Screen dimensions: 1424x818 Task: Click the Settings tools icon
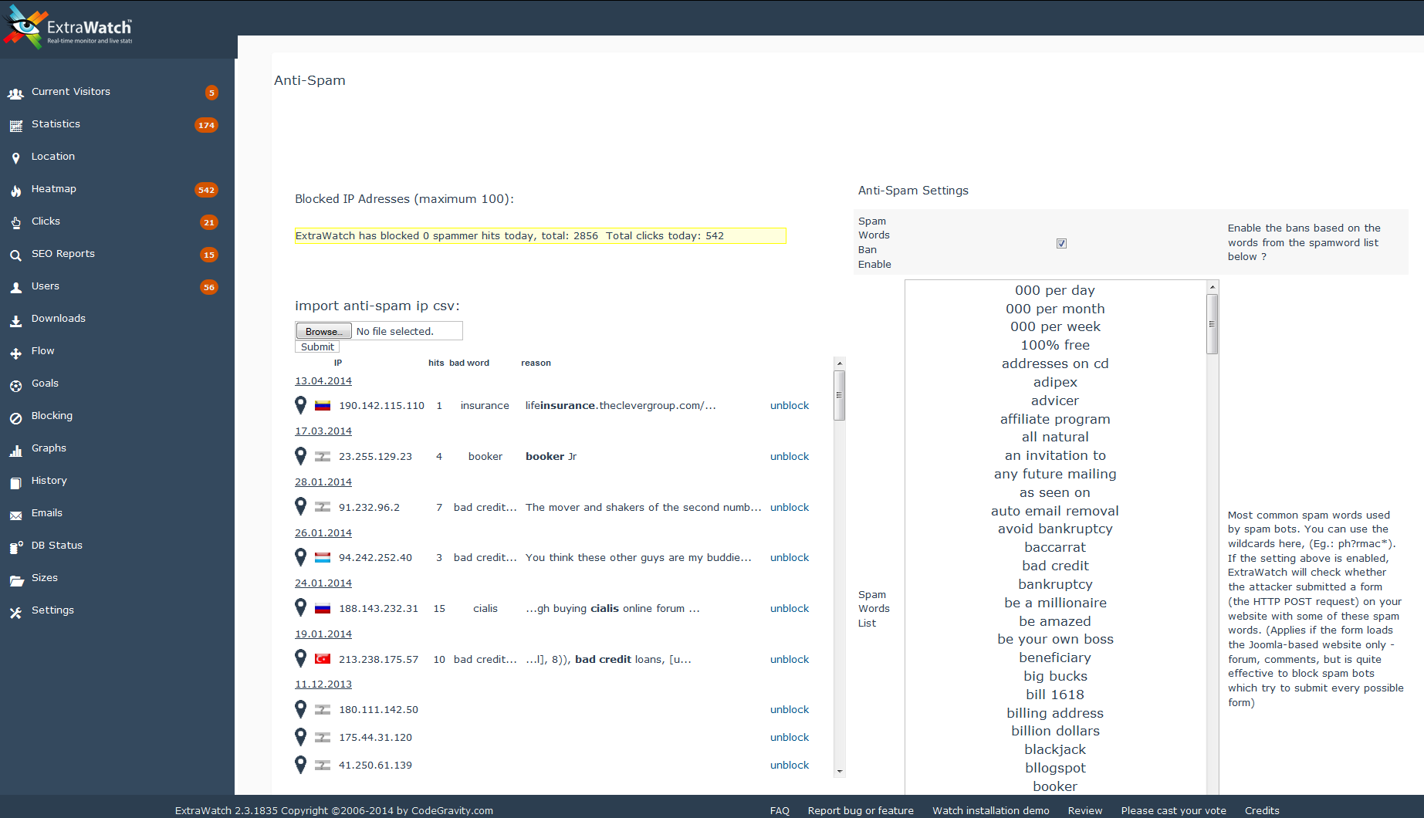[x=15, y=612]
